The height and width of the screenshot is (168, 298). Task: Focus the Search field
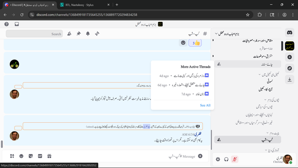[34, 34]
